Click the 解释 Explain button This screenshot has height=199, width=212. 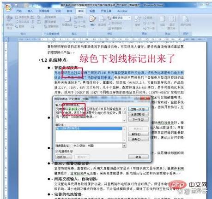138,134
